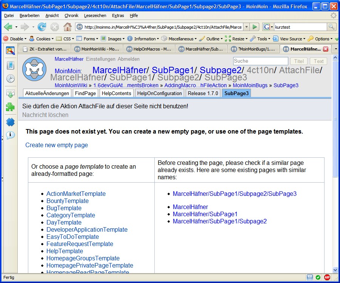Go to the browser Home page icon
This screenshot has height=283, width=340.
tap(68, 27)
